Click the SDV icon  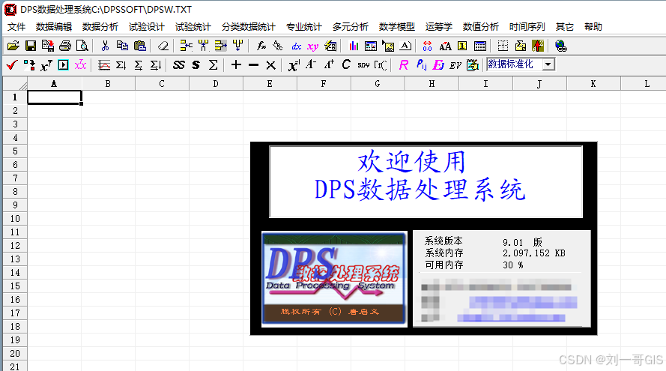[x=363, y=65]
